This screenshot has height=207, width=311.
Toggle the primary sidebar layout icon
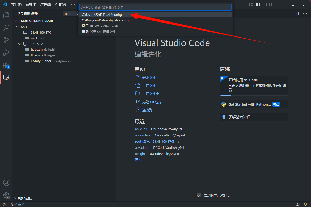coord(258,4)
